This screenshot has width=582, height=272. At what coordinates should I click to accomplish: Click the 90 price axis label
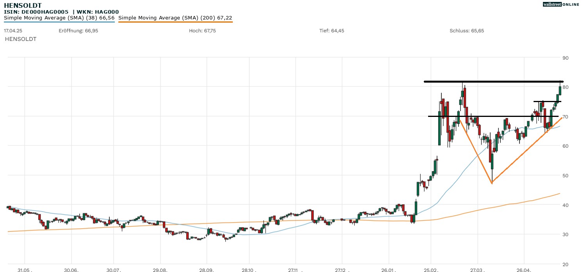tap(565, 58)
